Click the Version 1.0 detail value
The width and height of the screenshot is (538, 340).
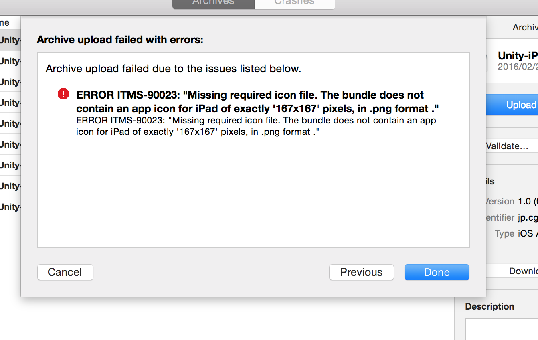coord(528,201)
